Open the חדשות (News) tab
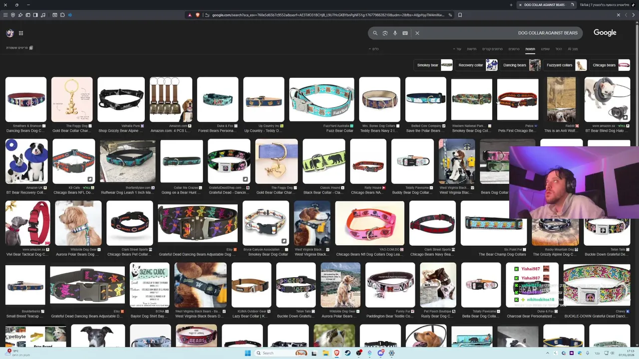Screen dimensions: 639x359 (471, 49)
